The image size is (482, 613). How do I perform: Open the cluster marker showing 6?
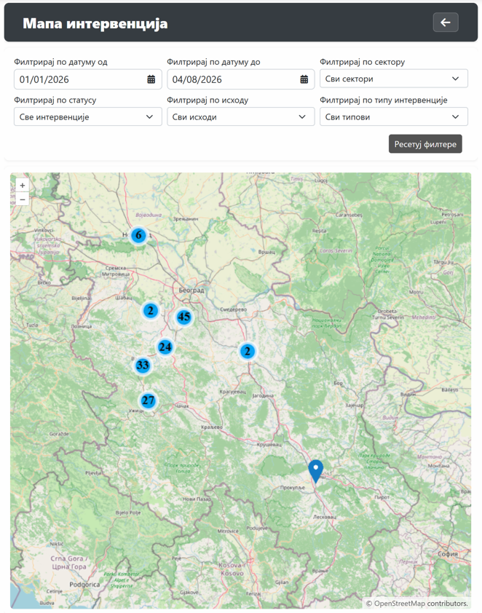coord(138,235)
